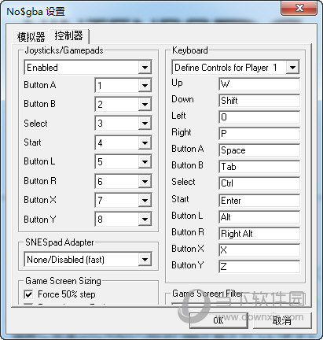Screen dimensions: 323x340
Task: Expand joystick Start dropdown showing 4
Action: 123,142
